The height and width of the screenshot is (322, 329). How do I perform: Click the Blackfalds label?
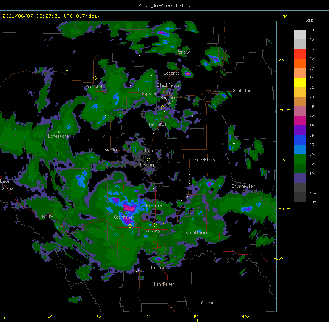point(168,85)
